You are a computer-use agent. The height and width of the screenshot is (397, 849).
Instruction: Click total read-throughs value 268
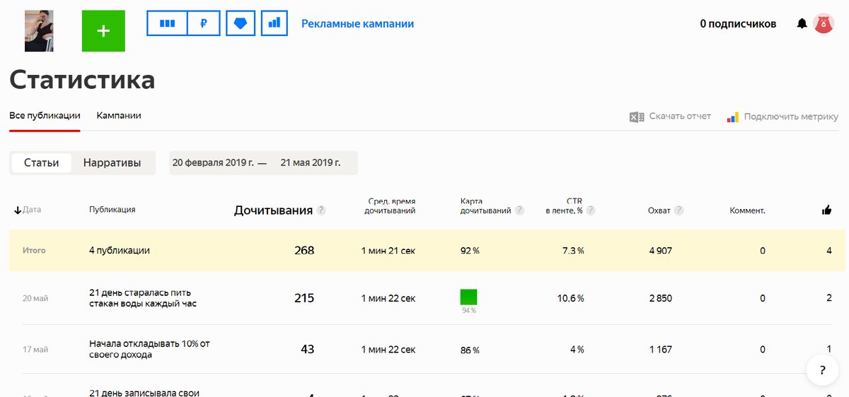[304, 251]
